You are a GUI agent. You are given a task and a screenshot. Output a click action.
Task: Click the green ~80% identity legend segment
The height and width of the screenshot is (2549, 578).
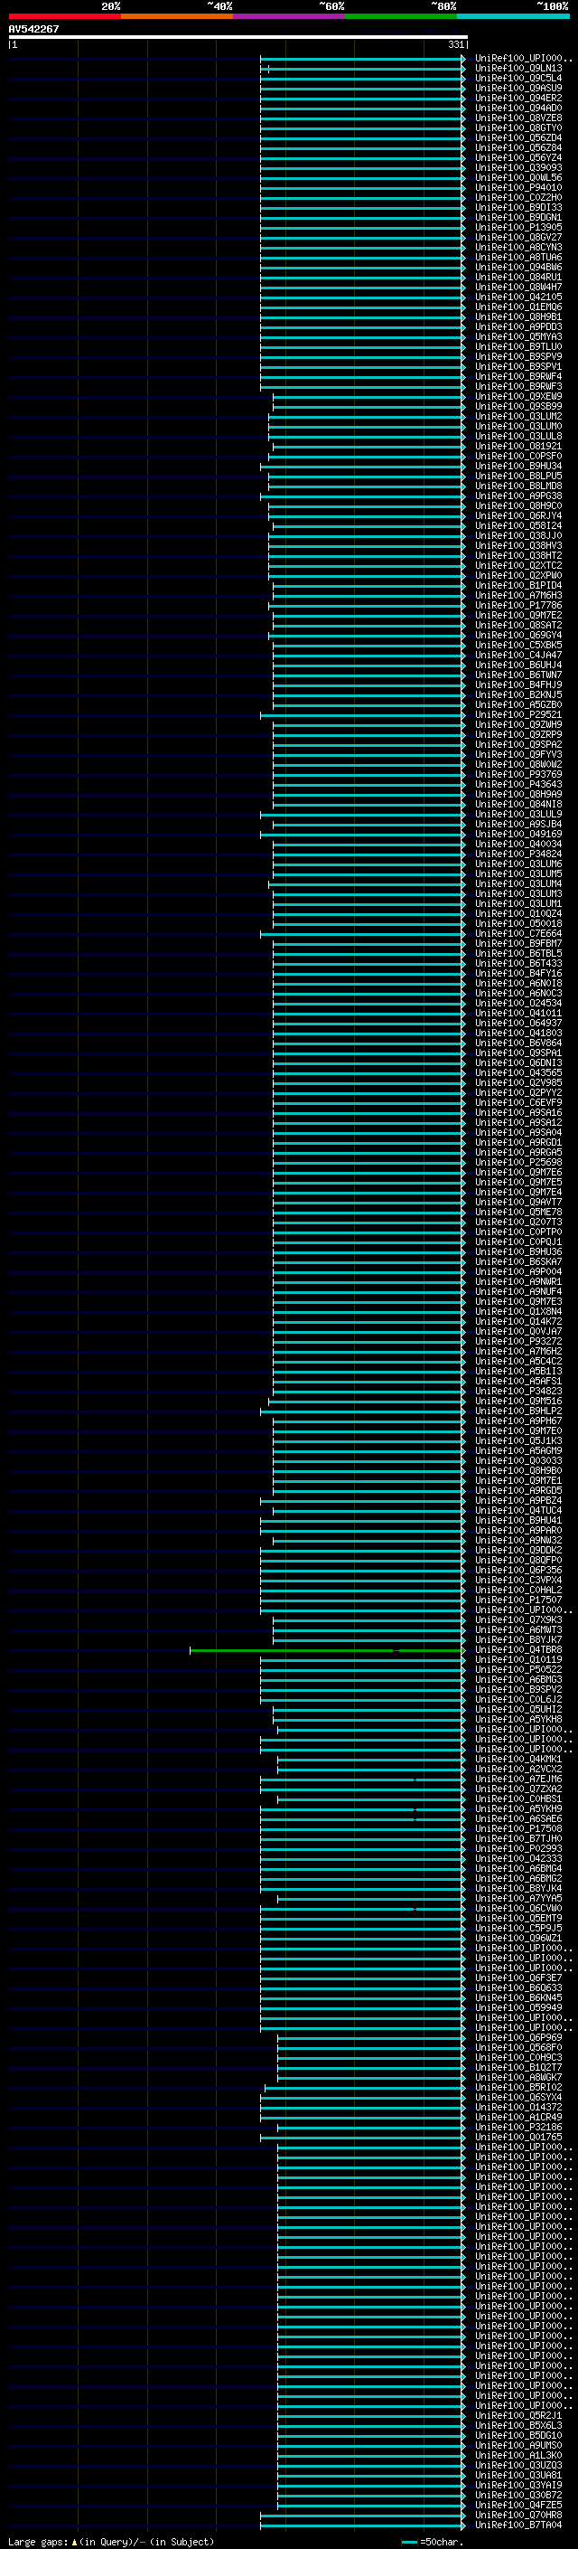pyautogui.click(x=401, y=16)
